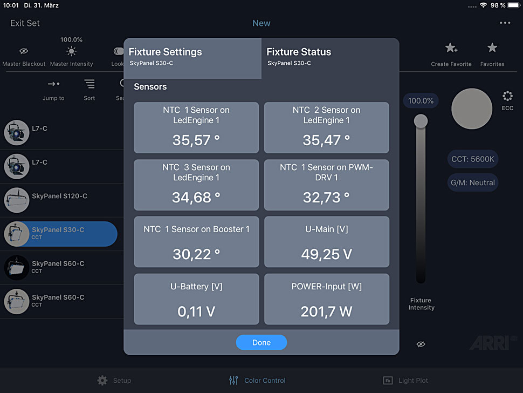
Task: Click the Wi-Fi status icon
Action: pos(483,5)
